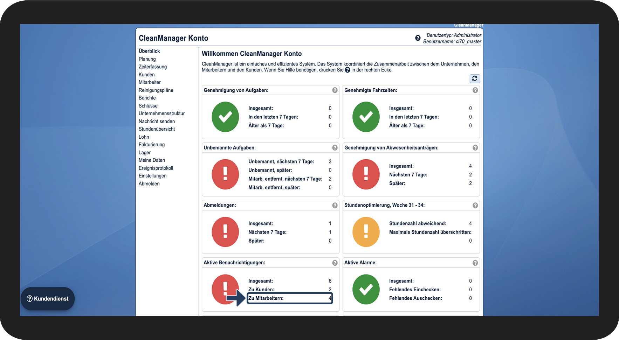This screenshot has height=340, width=619.
Task: Open help for Unbemannte Aufgaben
Action: point(335,148)
